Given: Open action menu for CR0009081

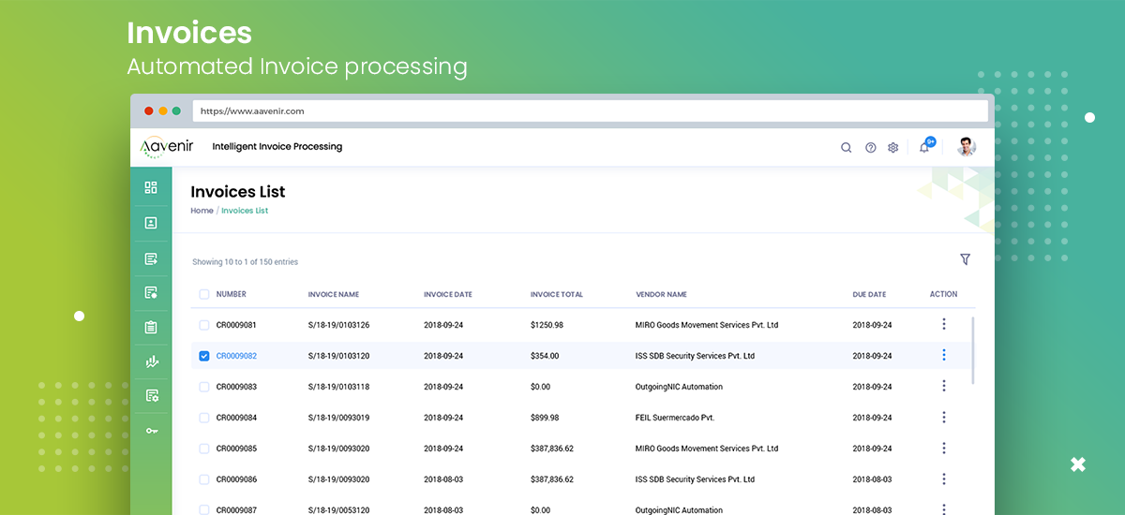Looking at the screenshot, I should [944, 324].
